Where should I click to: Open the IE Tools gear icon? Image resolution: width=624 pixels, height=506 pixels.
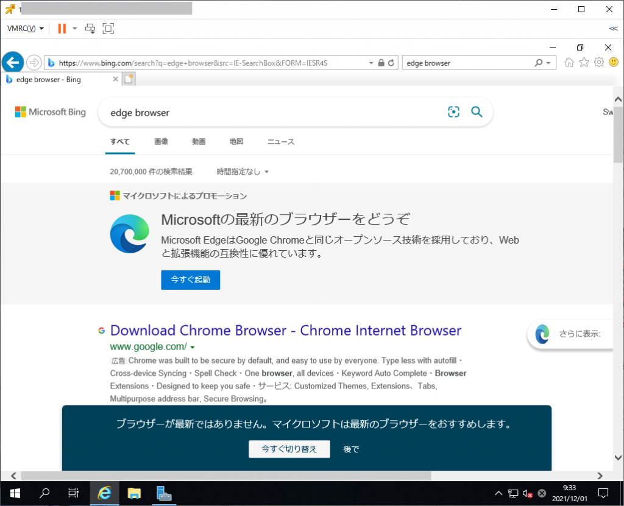tap(599, 63)
